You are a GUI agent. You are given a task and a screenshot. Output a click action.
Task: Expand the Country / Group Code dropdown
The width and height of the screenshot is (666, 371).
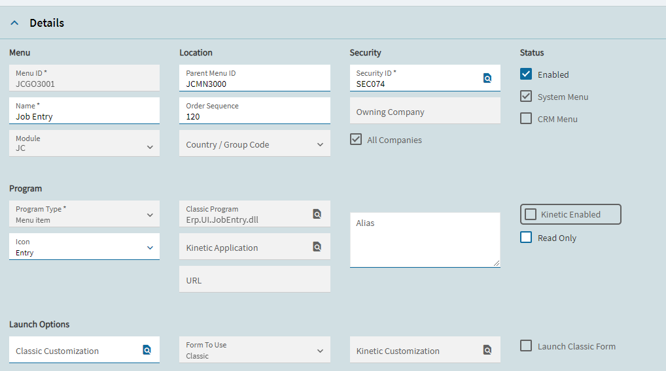click(x=321, y=144)
